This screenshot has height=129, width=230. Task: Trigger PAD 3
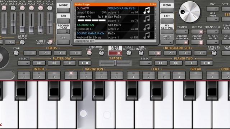pyautogui.click(x=60, y=53)
